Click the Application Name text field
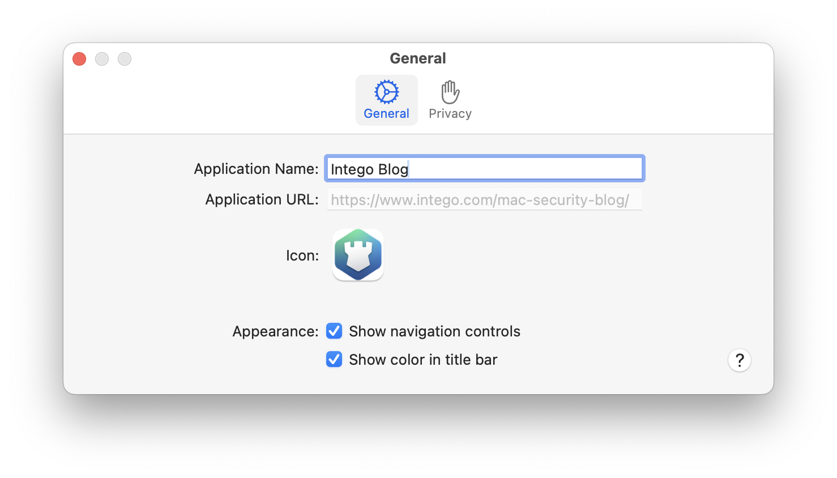The image size is (837, 478). tap(484, 168)
